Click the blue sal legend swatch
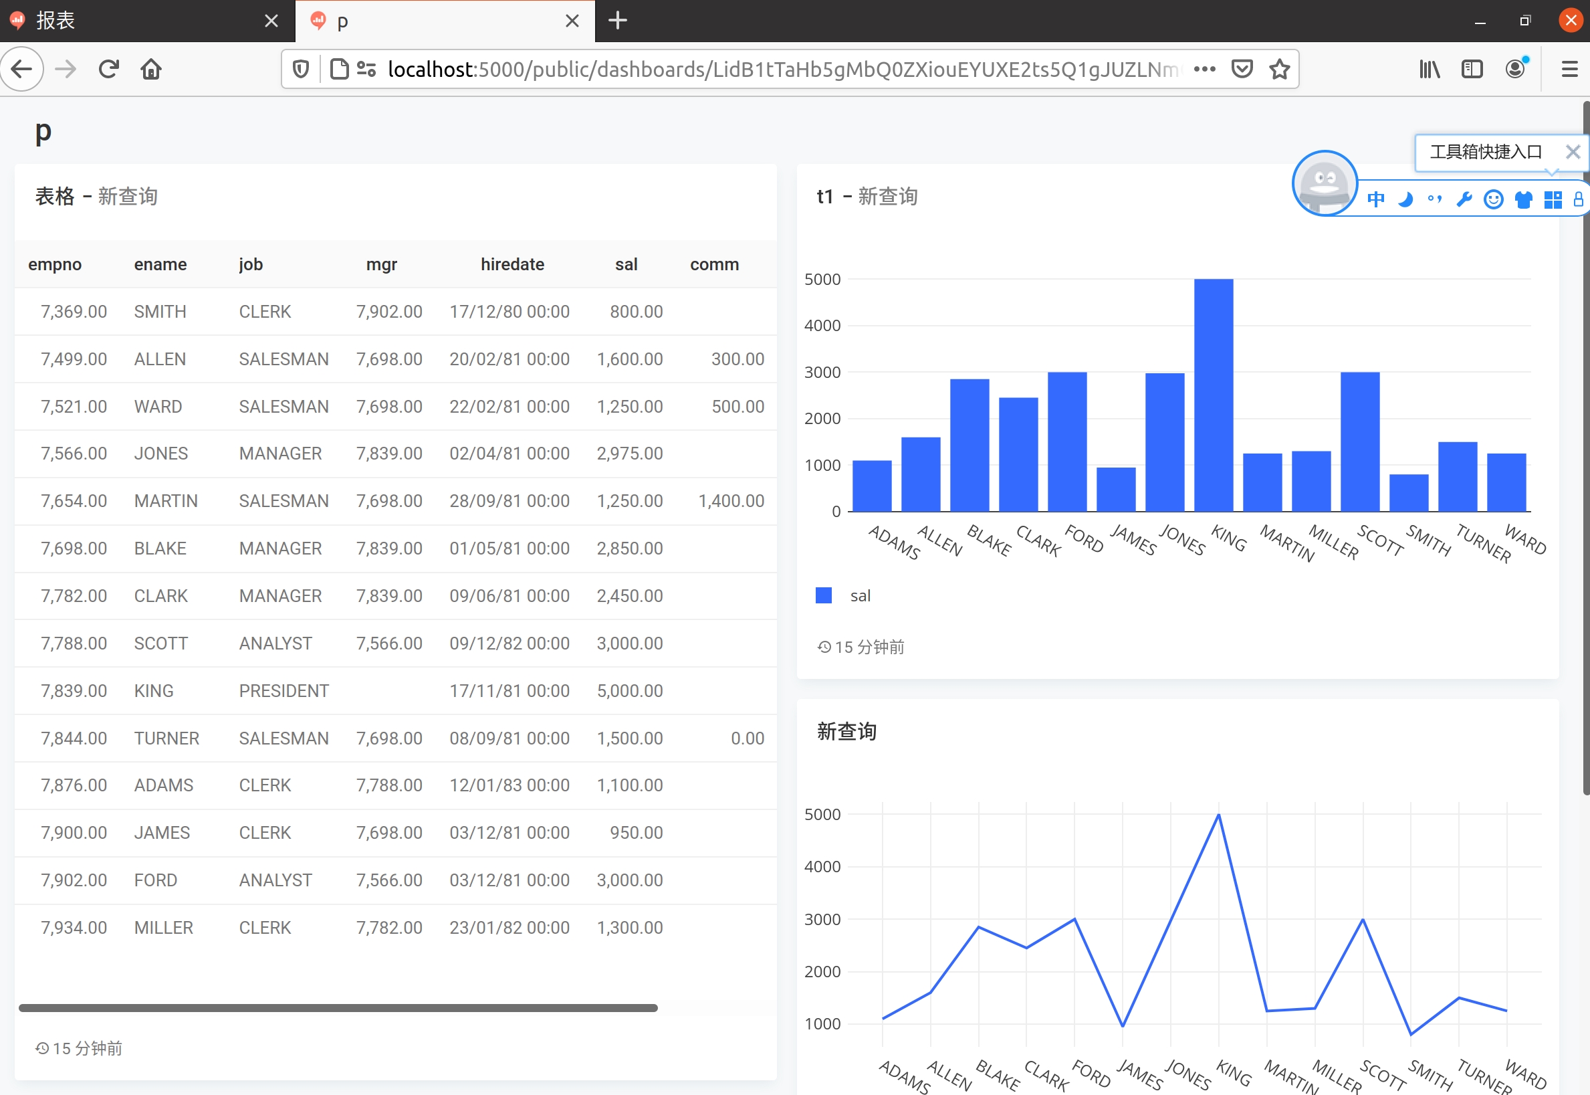The image size is (1590, 1095). [824, 595]
